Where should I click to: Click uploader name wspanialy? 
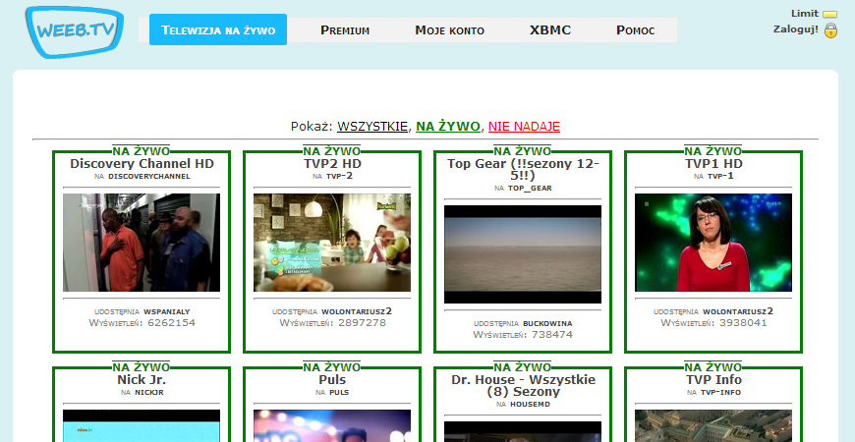tap(167, 311)
